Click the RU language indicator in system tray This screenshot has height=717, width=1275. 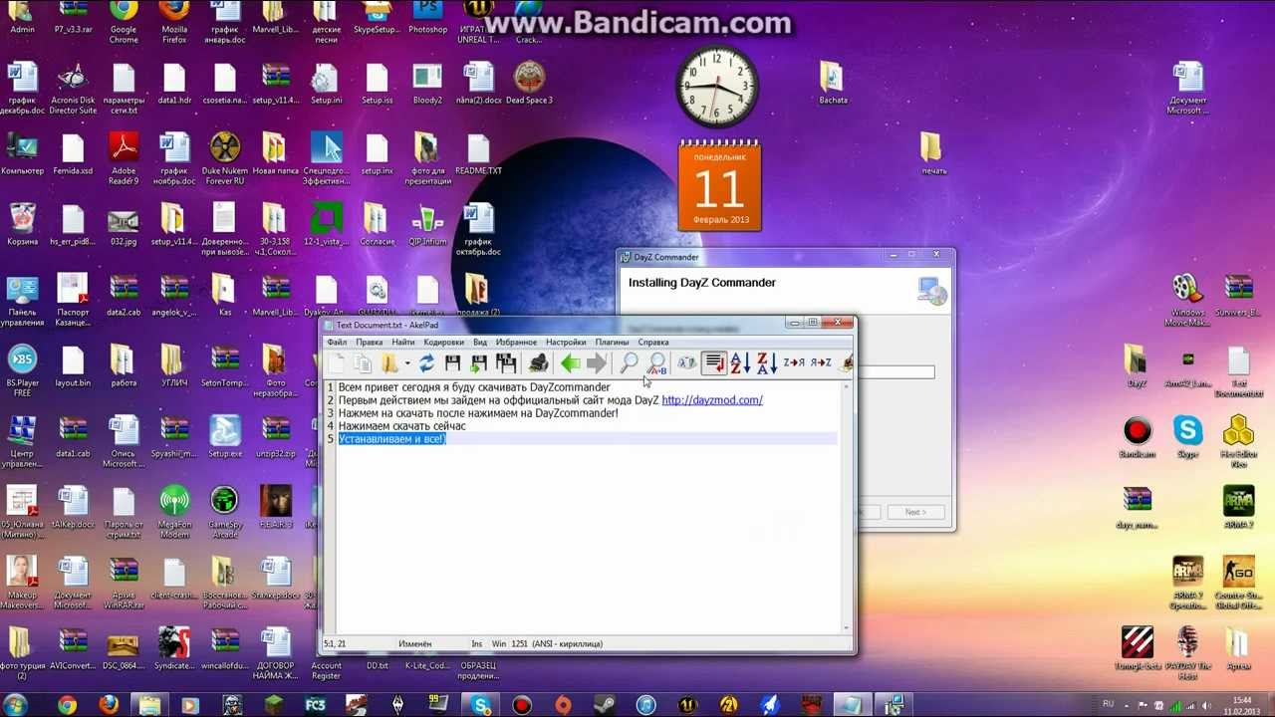(1109, 704)
